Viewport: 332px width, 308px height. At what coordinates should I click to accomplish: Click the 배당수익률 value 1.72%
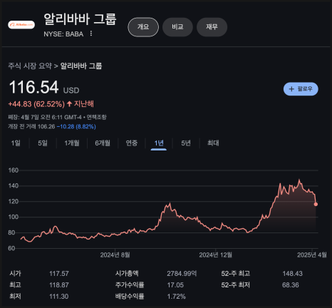(x=176, y=297)
